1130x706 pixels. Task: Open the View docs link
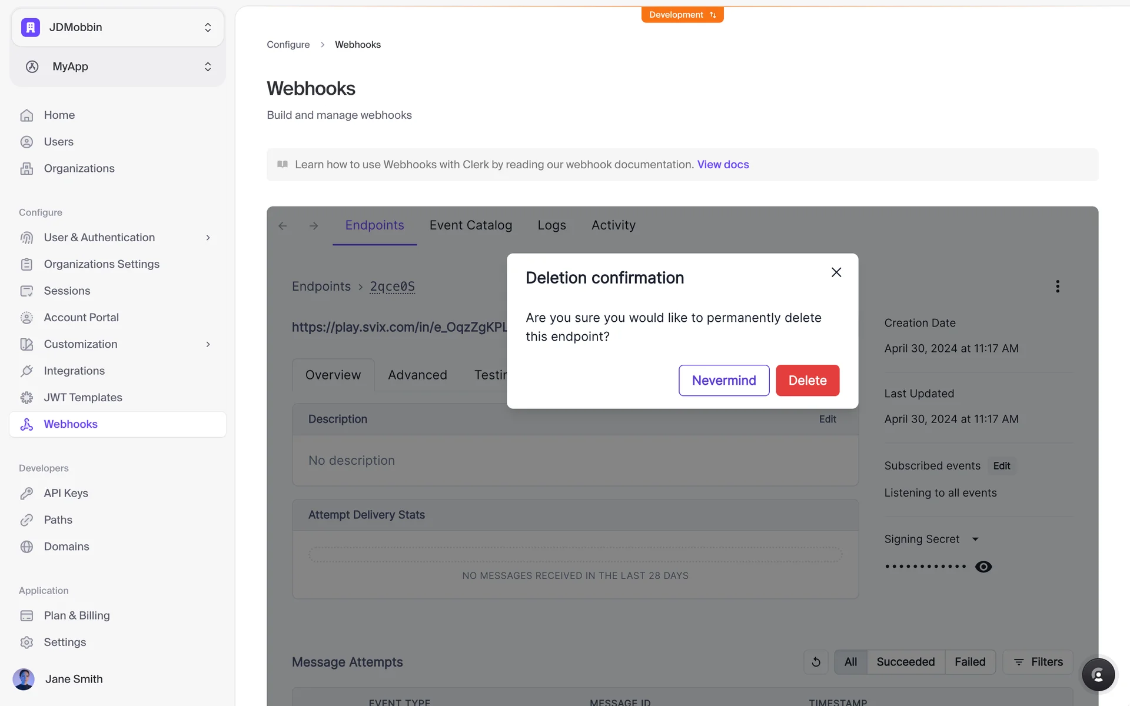click(x=723, y=165)
